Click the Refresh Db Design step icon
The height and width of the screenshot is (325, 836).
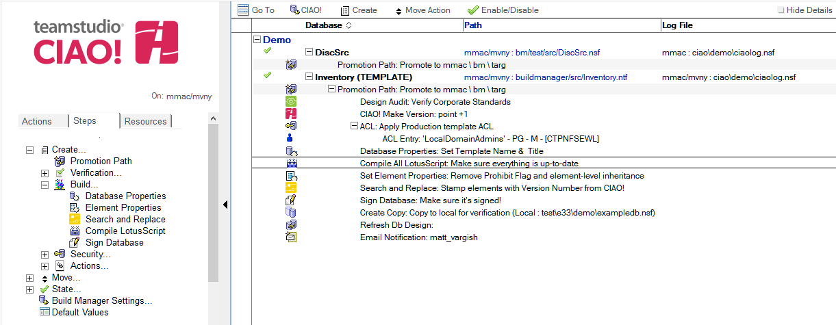291,225
